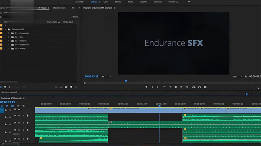Switch to Libraries workspace

pyautogui.click(x=158, y=2)
